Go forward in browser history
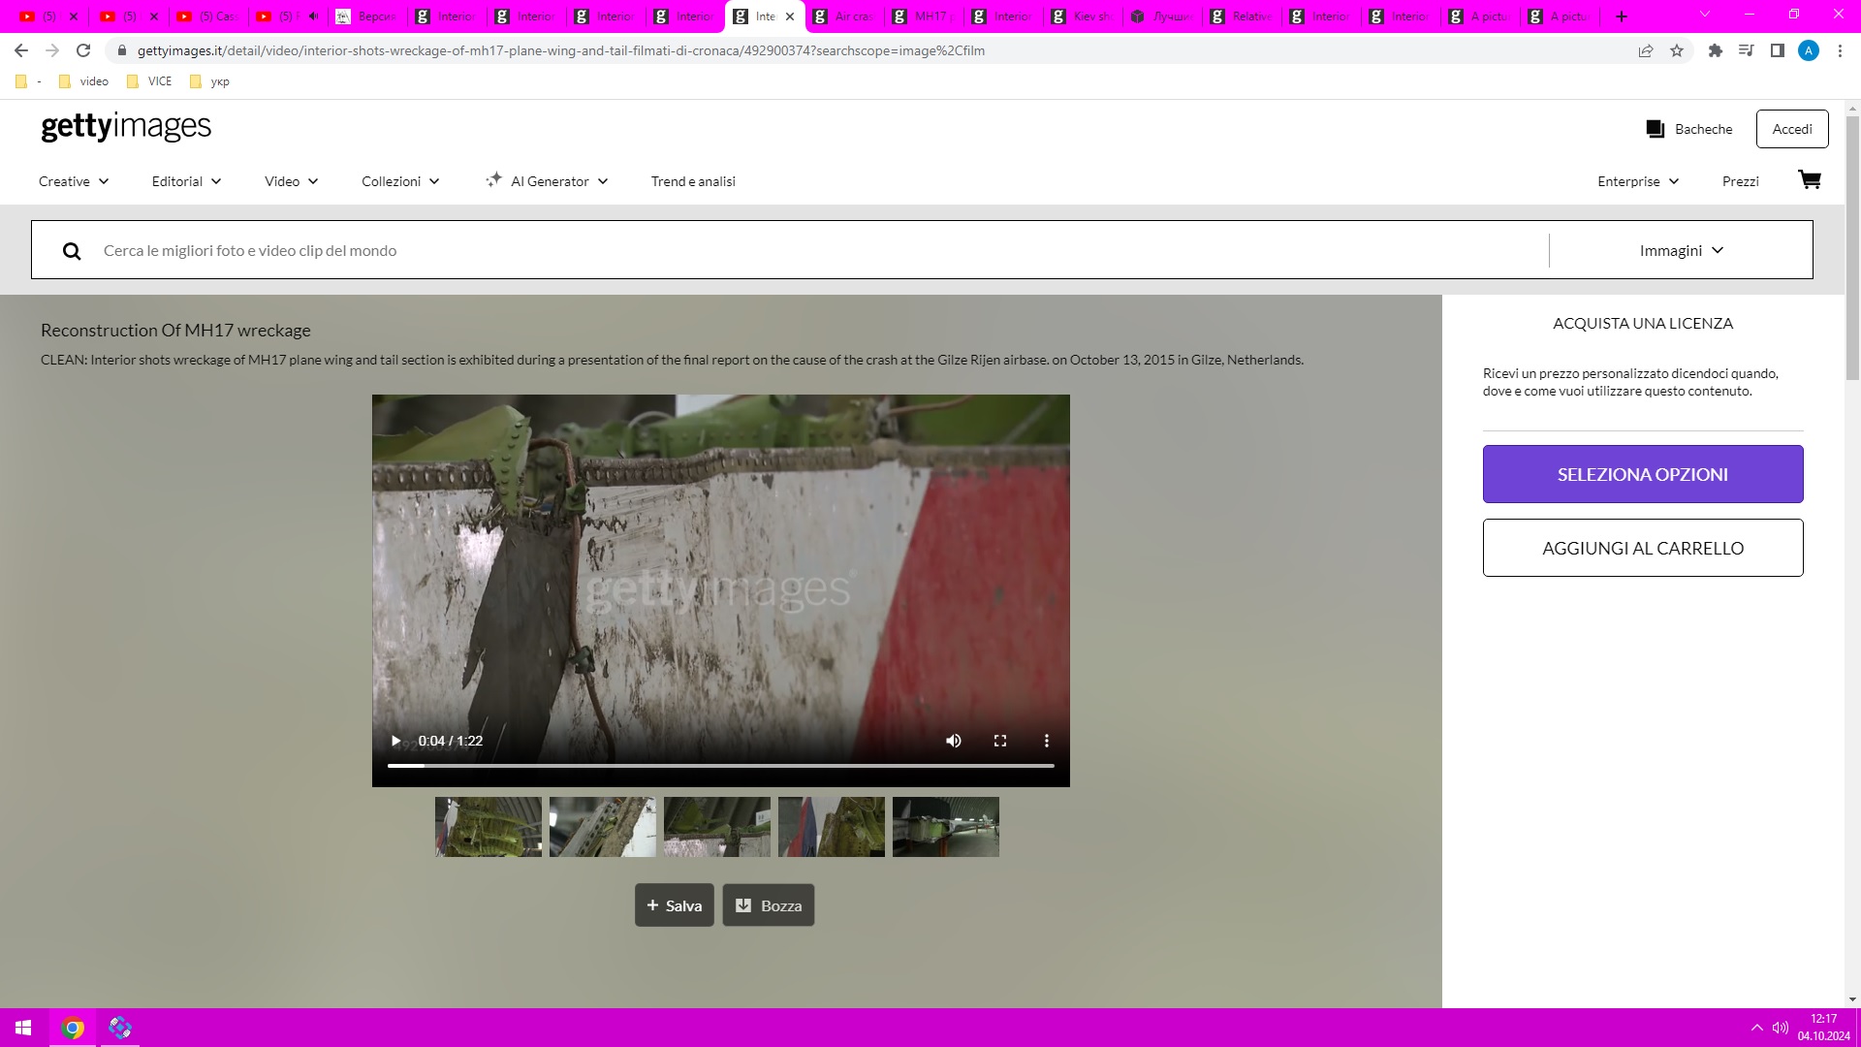 pyautogui.click(x=52, y=50)
